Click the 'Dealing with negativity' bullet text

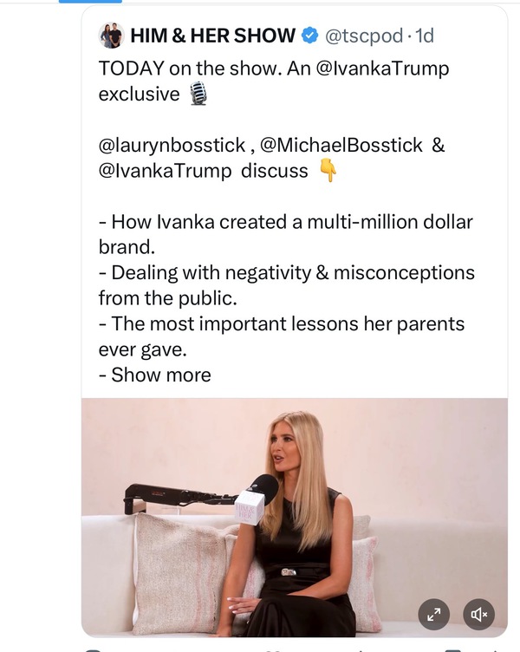(286, 273)
